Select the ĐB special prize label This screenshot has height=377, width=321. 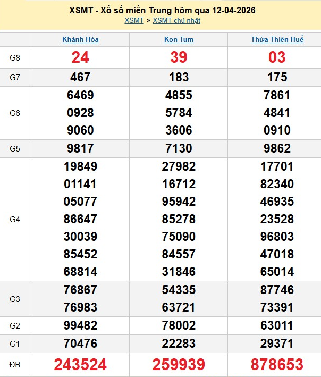tap(15, 364)
